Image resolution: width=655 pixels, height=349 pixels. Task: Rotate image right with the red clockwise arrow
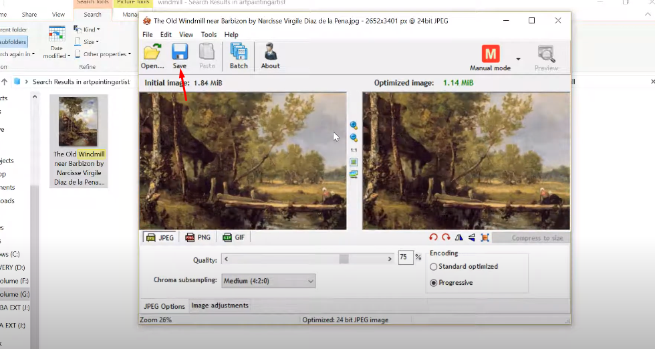point(446,237)
